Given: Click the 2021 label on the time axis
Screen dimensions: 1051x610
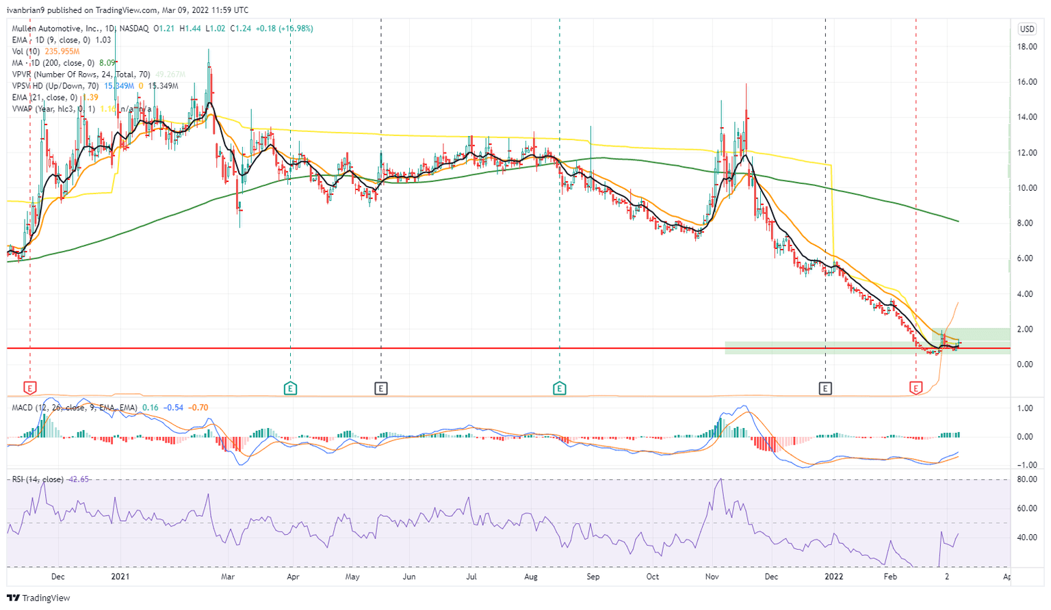Looking at the screenshot, I should tap(120, 576).
